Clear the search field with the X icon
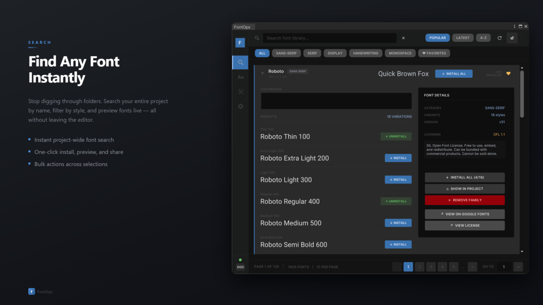Screen dimensions: 543x305 [404, 38]
